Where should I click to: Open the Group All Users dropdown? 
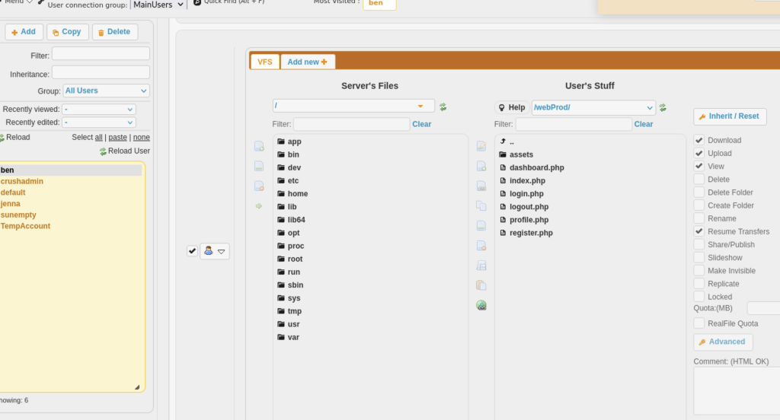tap(106, 91)
